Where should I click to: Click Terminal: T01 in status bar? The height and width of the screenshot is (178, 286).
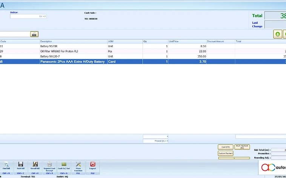click(28, 176)
